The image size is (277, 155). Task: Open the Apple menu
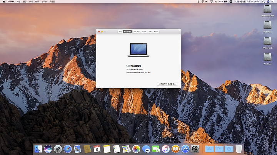point(4,2)
